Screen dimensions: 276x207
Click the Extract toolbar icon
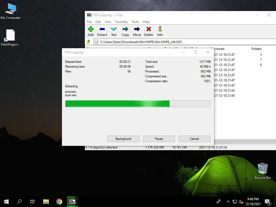point(102,31)
